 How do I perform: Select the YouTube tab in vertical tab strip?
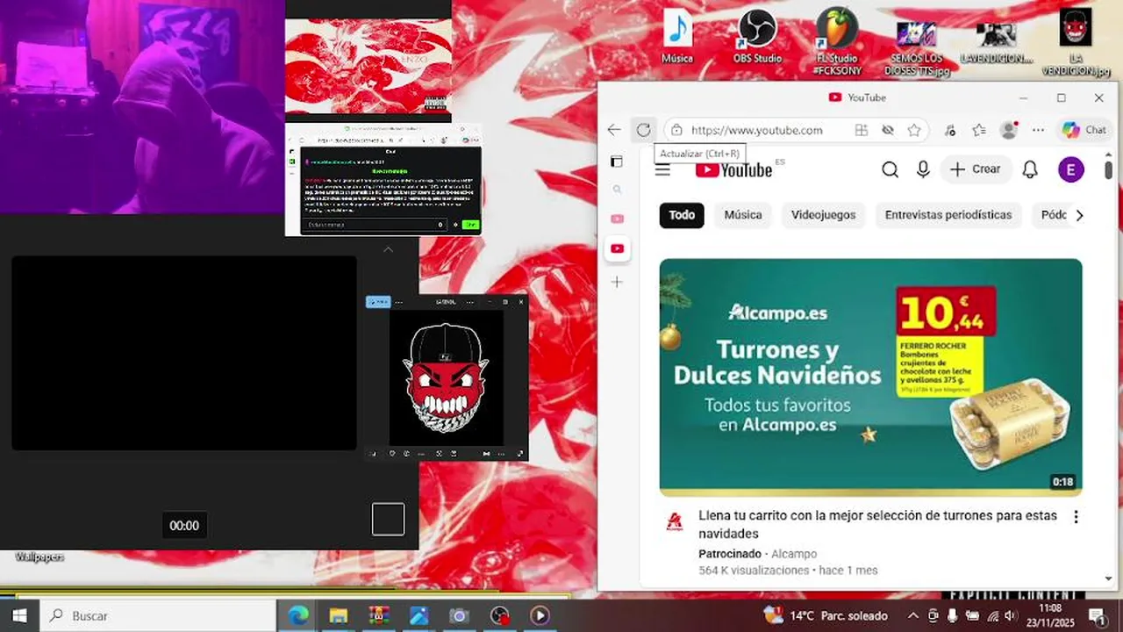617,248
